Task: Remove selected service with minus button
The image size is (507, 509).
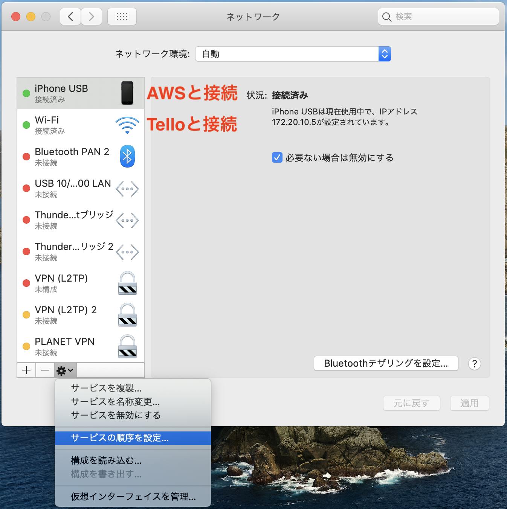Action: click(x=45, y=370)
